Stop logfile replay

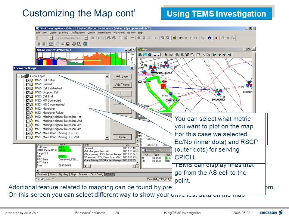point(186,38)
